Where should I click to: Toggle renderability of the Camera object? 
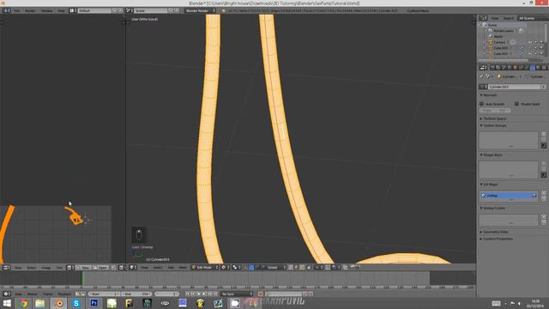541,42
